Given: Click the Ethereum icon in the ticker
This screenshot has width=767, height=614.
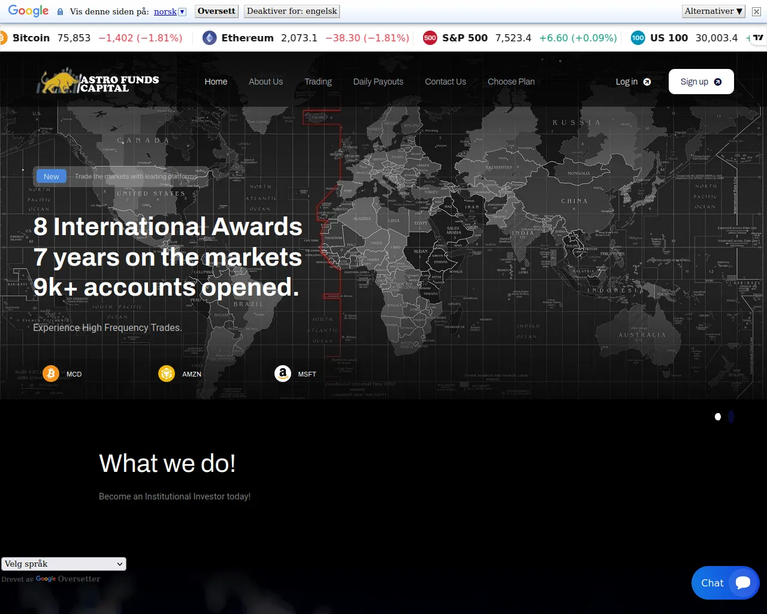Looking at the screenshot, I should coord(209,38).
